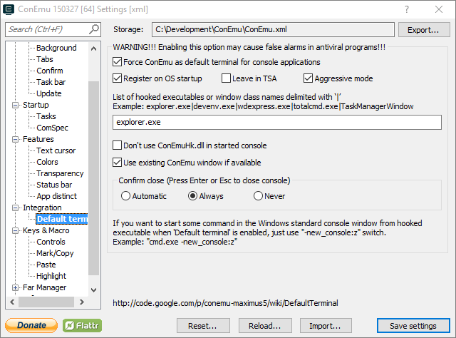Viewport: 456px width, 338px height.
Task: Click the search magnifier icon
Action: click(x=94, y=29)
